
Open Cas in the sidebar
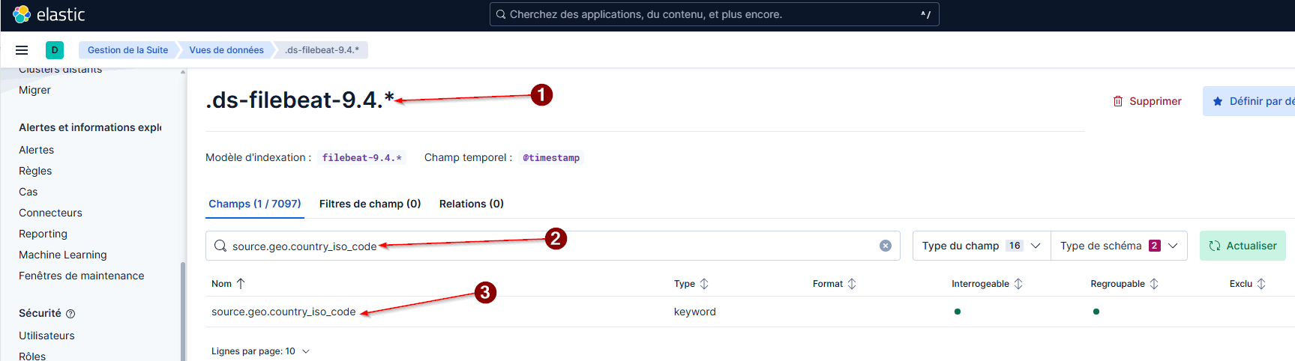[28, 192]
